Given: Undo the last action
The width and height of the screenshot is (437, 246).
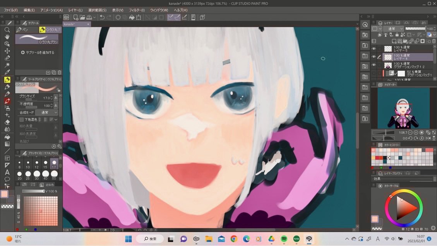Looking at the screenshot, I should click(x=102, y=17).
